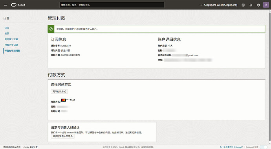Open 付款历史记录 in the sidebar
Screen dimensions: 271x149
[11, 45]
